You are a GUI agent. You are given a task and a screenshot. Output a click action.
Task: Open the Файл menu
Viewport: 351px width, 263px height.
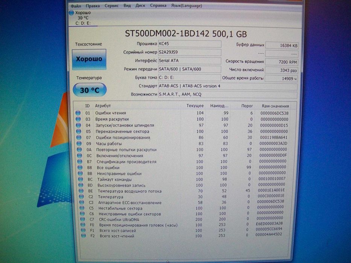pos(76,6)
